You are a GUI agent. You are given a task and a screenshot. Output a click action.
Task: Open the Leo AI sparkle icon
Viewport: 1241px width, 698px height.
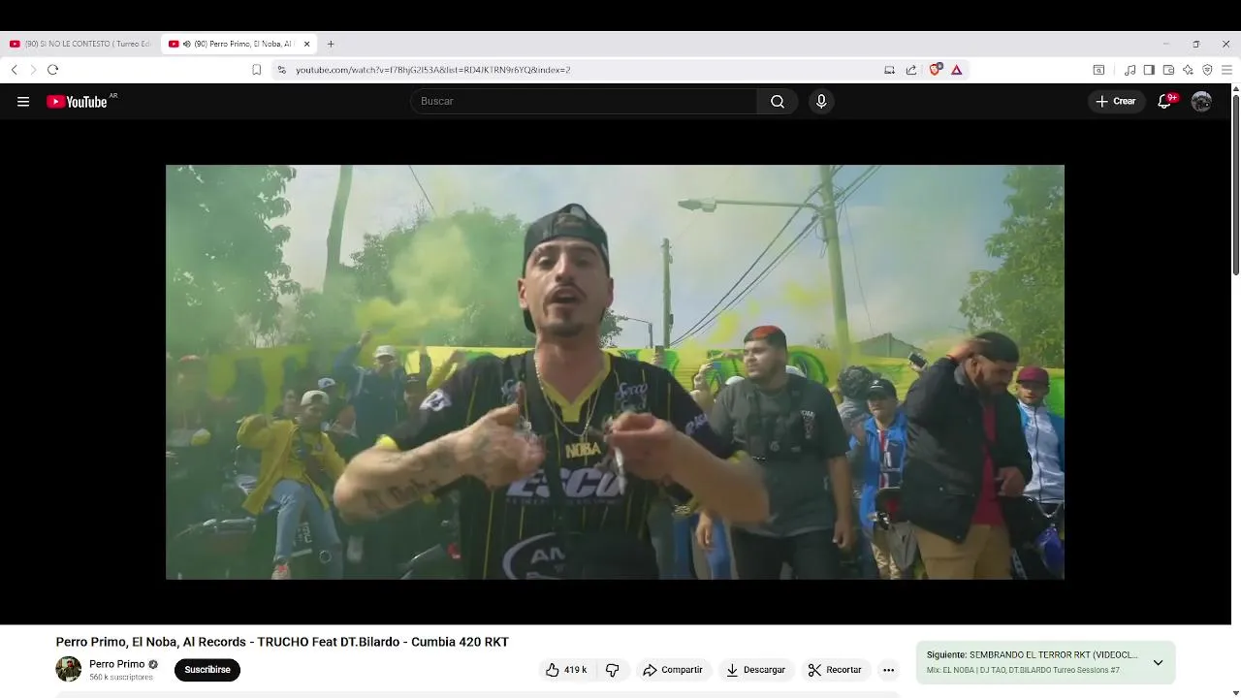pos(1188,70)
